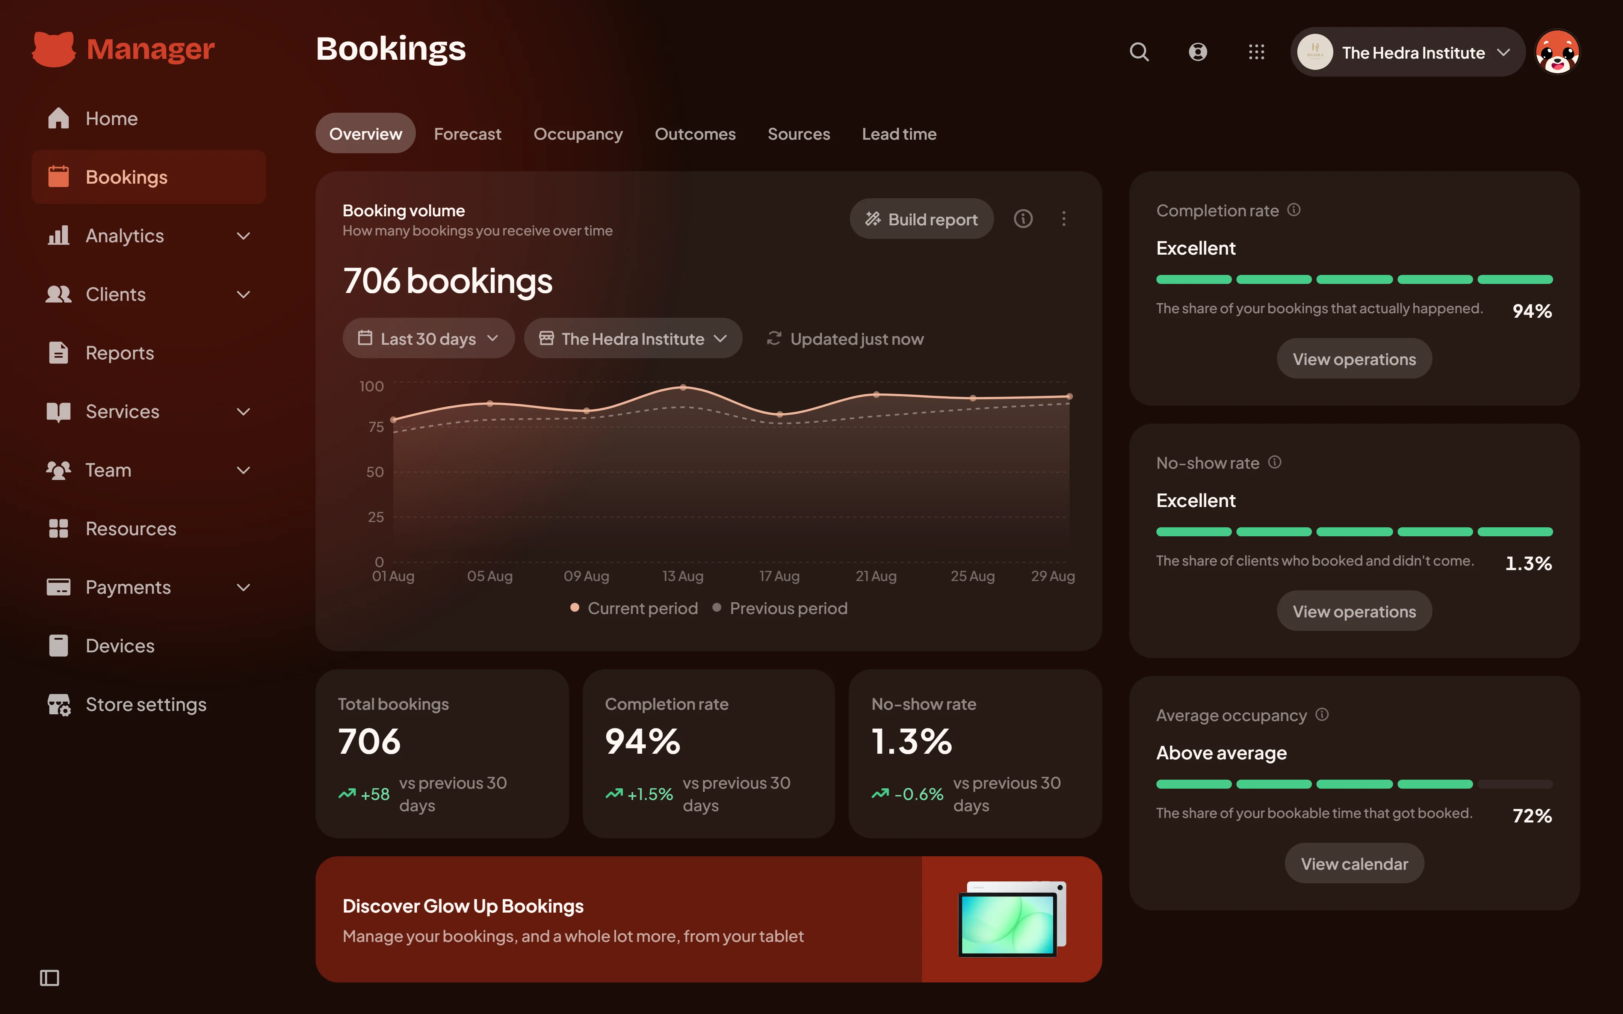Click the red panda user avatar
This screenshot has width=1623, height=1014.
pos(1557,52)
